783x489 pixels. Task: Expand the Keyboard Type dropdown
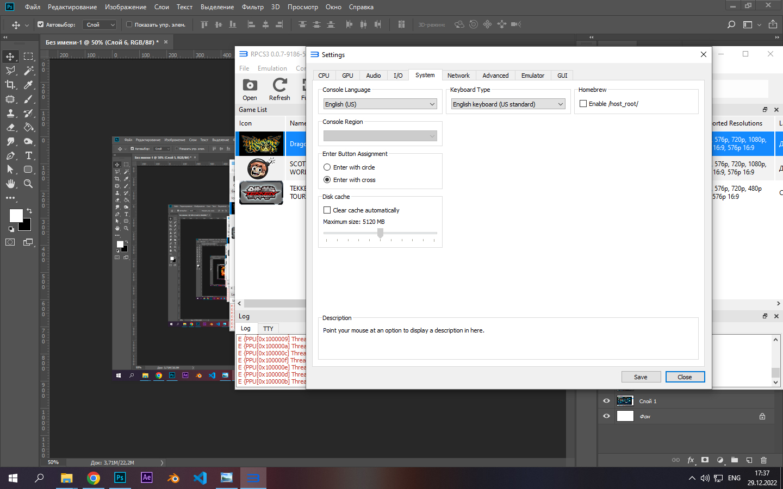[507, 104]
